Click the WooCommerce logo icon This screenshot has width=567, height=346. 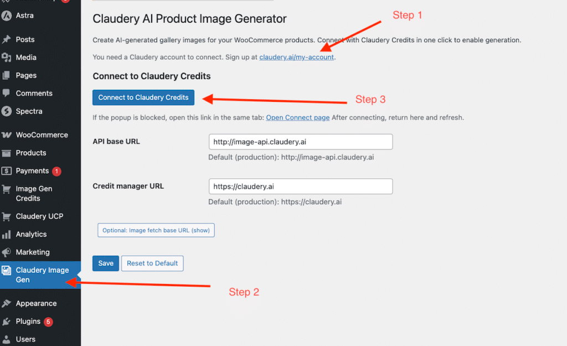(7, 135)
